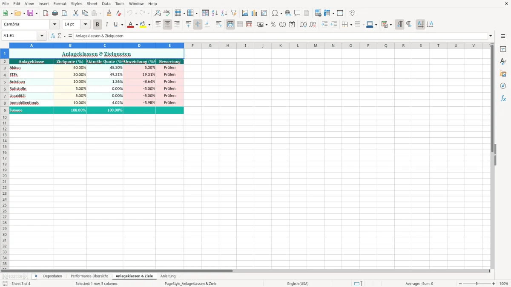Open conditional formatting dropdown arrow
The image size is (511, 287).
click(390, 25)
